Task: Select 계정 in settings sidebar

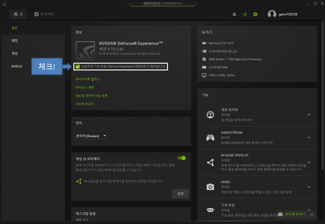Action: [15, 41]
